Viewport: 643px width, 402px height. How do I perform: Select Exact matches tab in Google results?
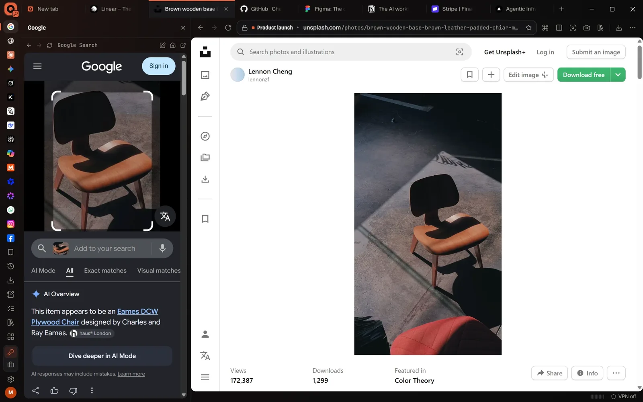[x=105, y=271]
